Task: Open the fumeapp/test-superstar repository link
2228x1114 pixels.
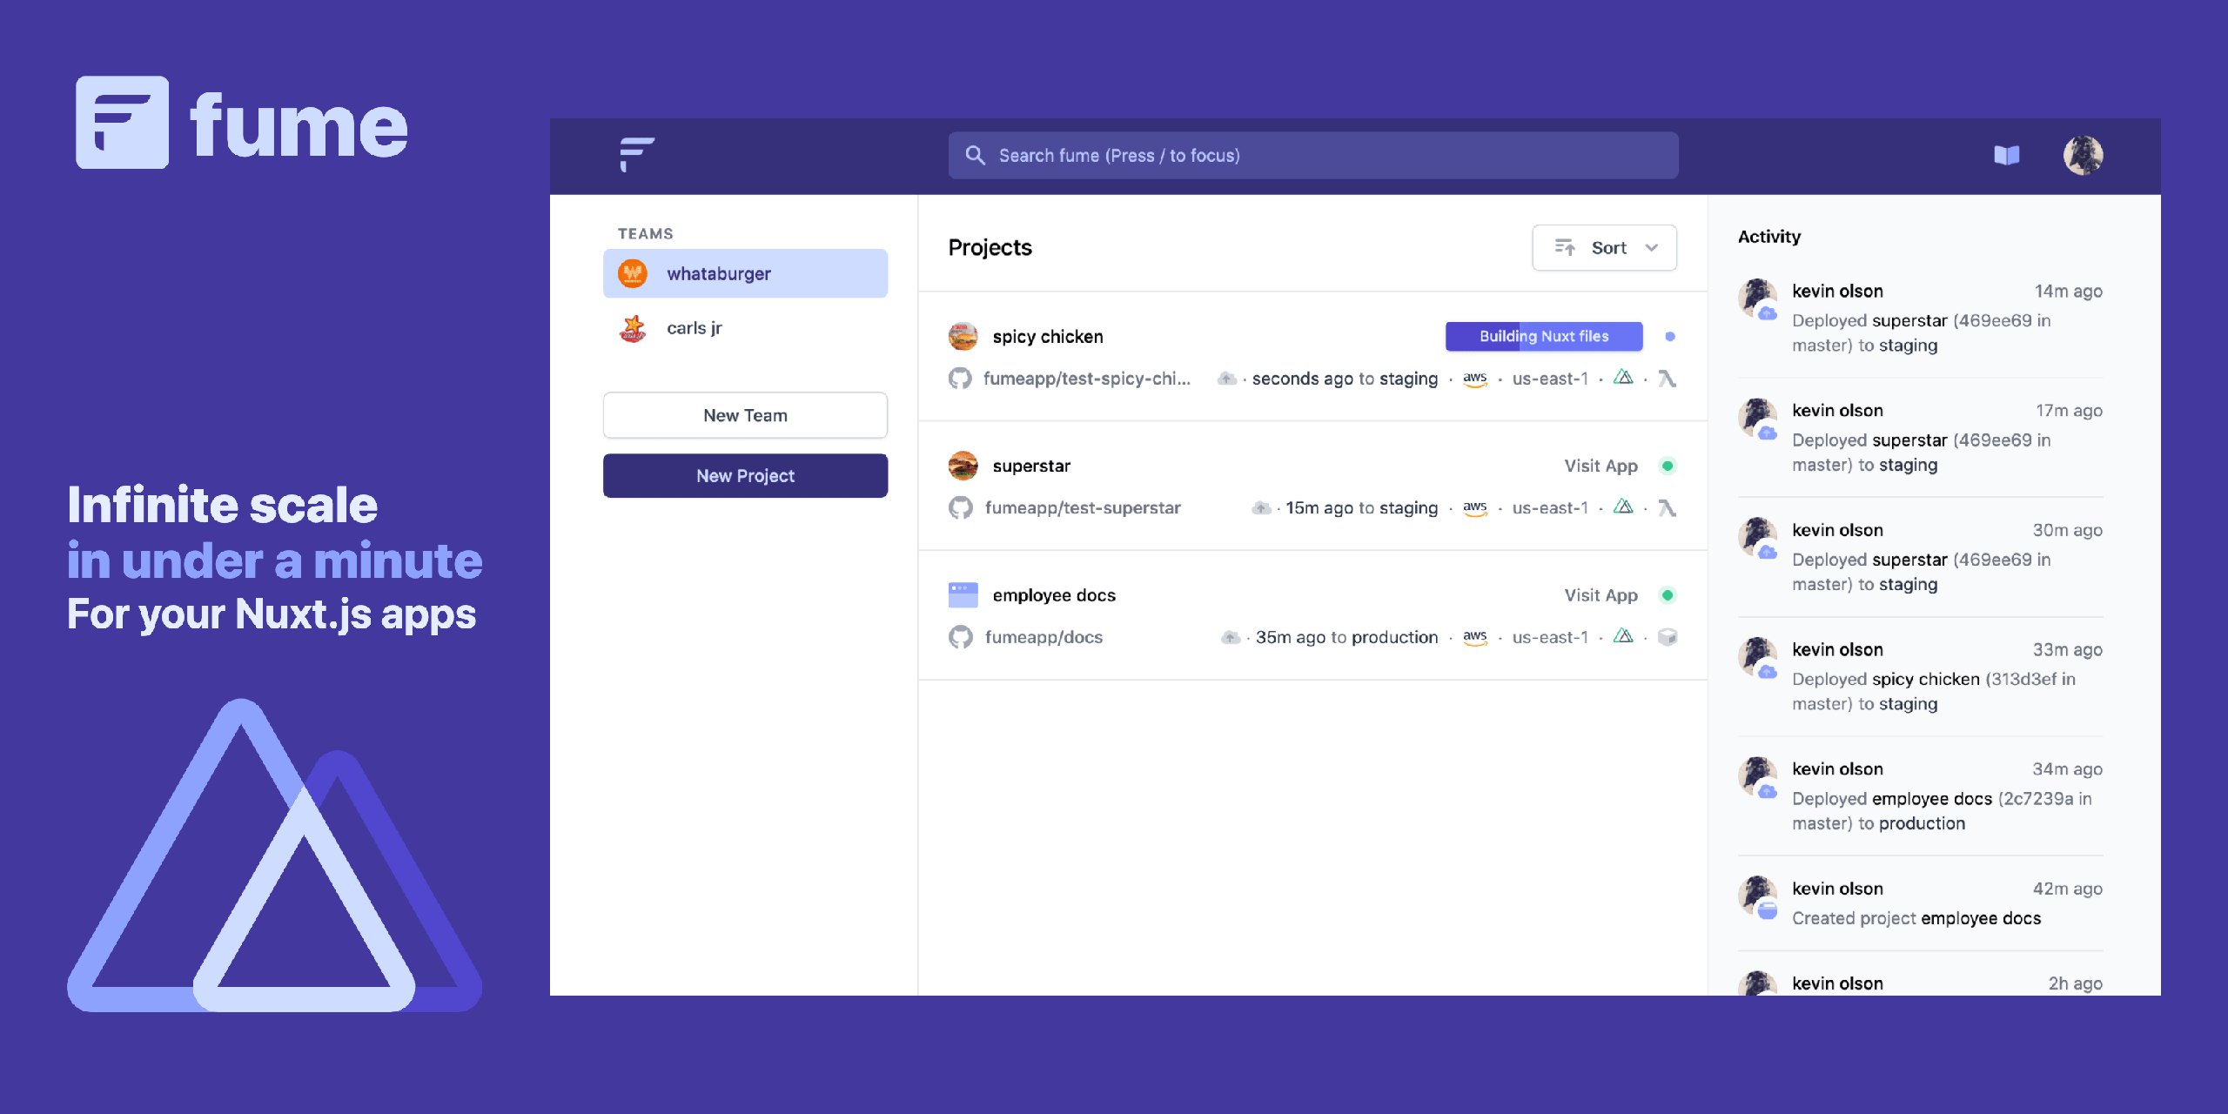Action: point(1083,507)
